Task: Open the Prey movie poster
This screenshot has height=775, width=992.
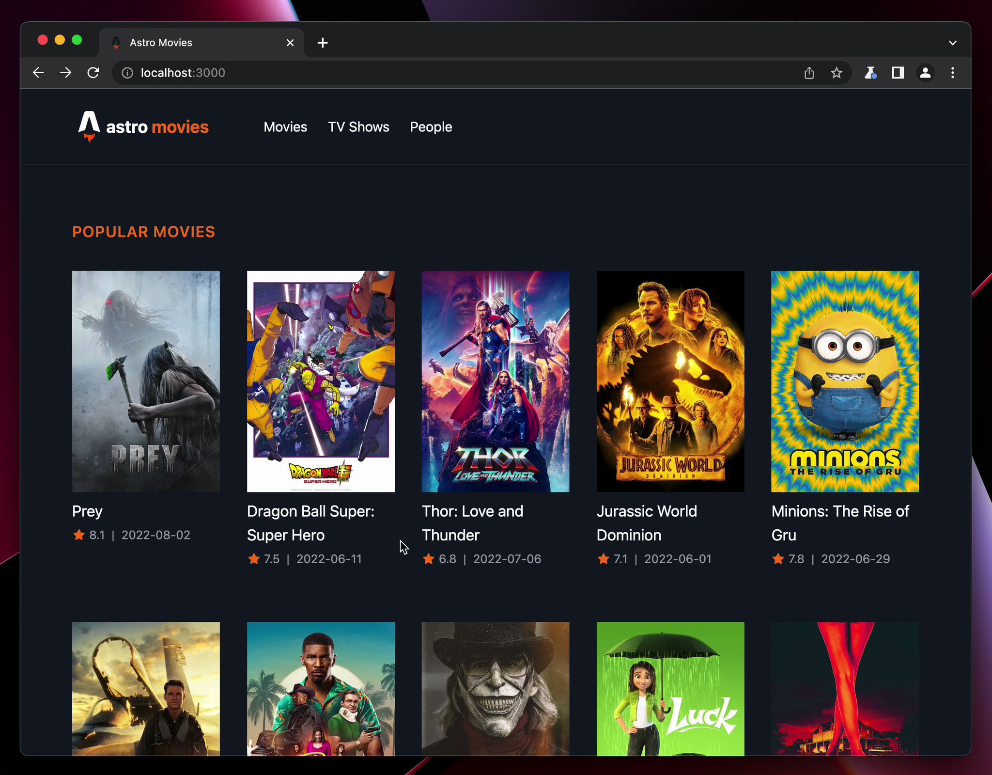Action: [x=146, y=381]
